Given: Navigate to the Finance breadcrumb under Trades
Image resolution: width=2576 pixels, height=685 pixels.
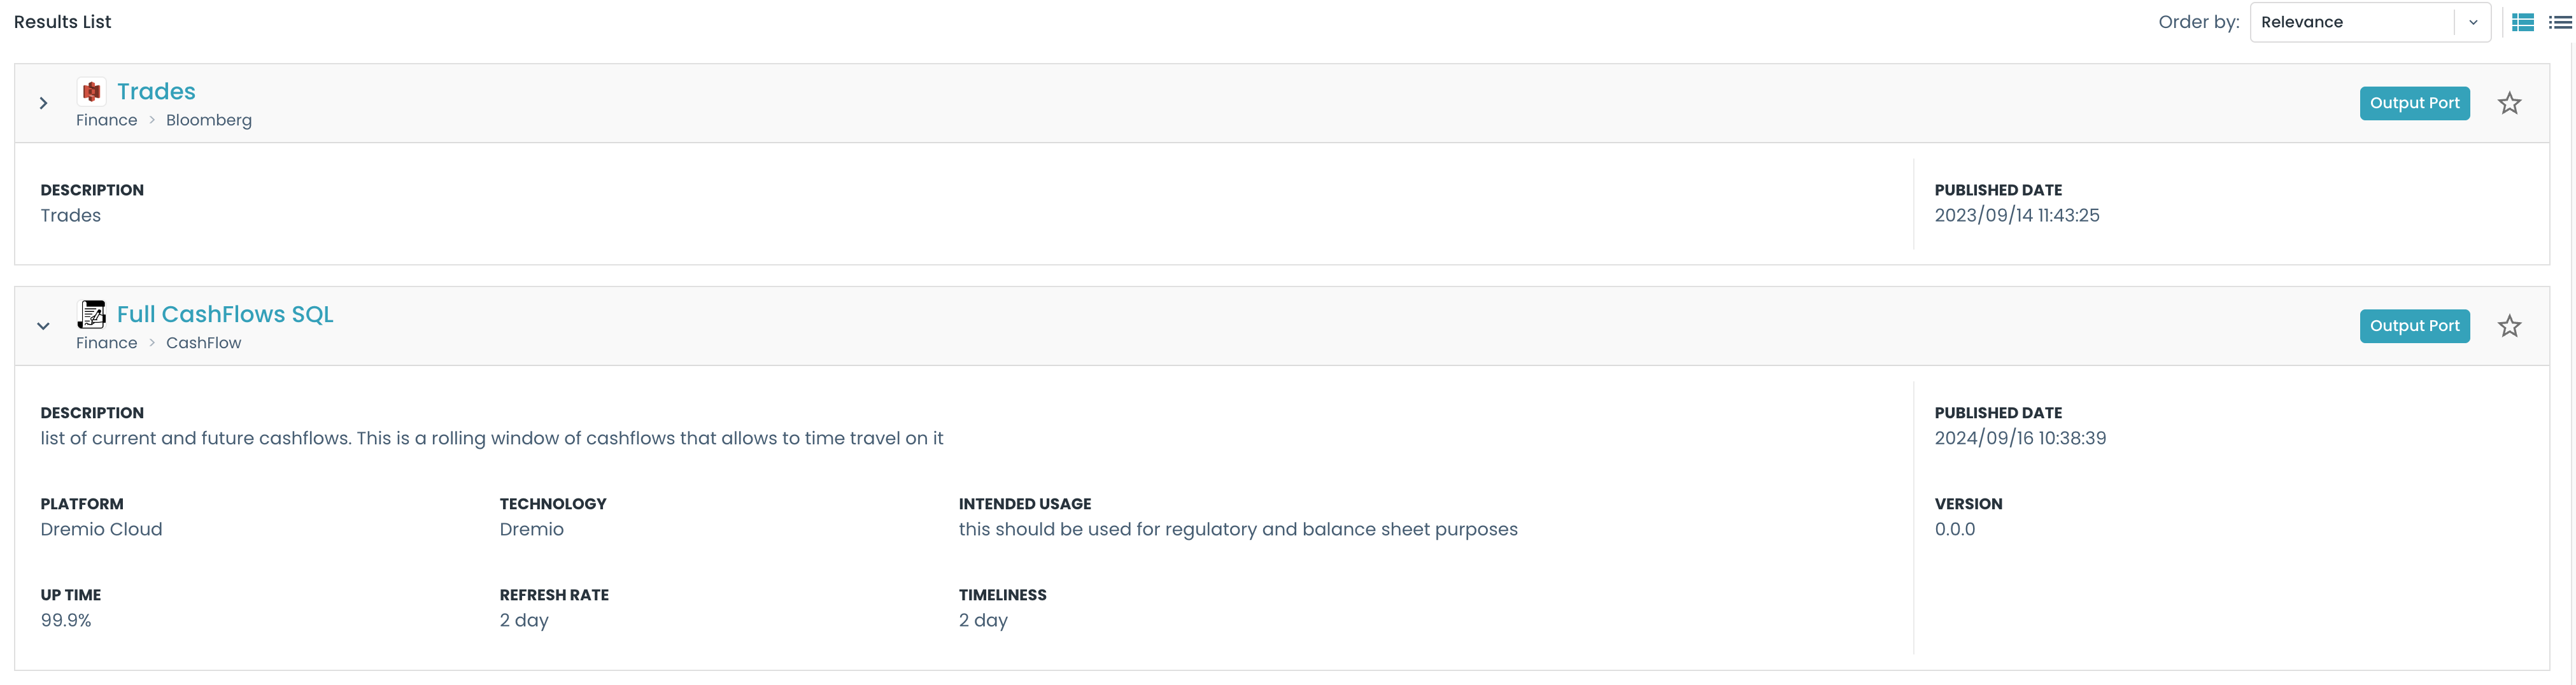Looking at the screenshot, I should click(106, 119).
